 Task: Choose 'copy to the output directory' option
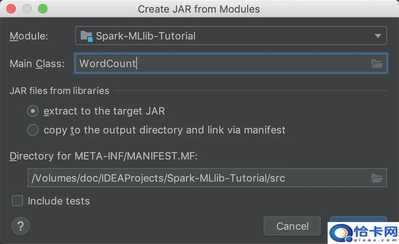point(33,130)
